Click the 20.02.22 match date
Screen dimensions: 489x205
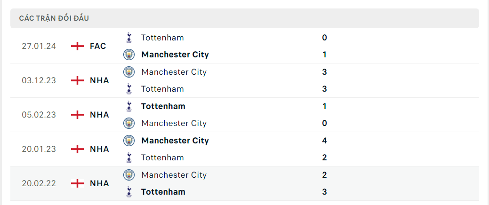[x=39, y=183]
